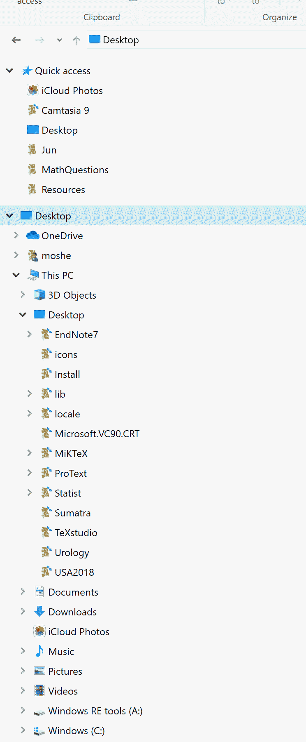This screenshot has width=306, height=742.
Task: Click the Music note icon
Action: tap(39, 651)
